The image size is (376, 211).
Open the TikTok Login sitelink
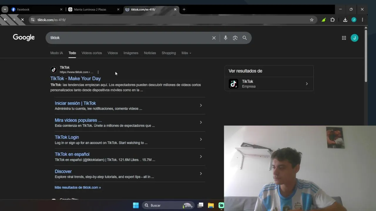coord(67,137)
